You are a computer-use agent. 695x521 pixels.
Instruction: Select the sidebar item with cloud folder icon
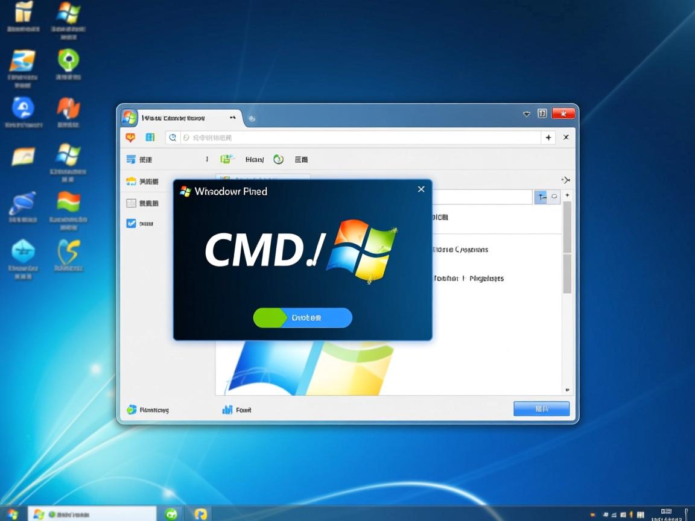131,181
